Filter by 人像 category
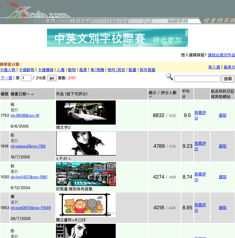235x238 pixels. point(61,70)
